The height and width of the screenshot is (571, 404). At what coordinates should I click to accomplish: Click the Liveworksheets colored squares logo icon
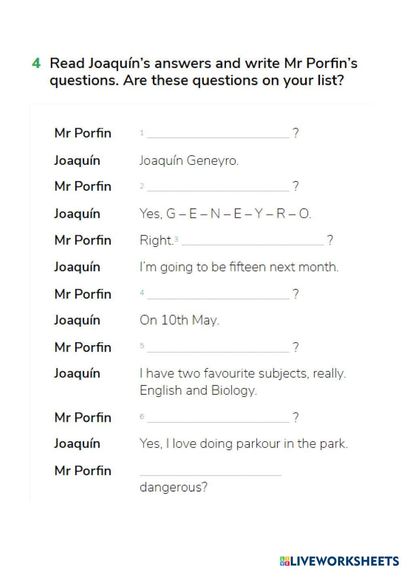click(284, 561)
